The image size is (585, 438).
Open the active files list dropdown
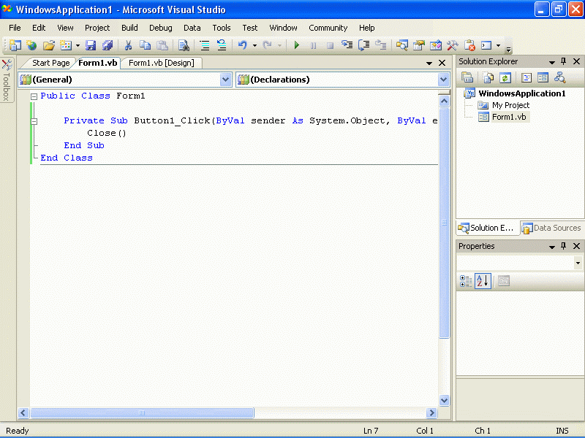pyautogui.click(x=429, y=64)
